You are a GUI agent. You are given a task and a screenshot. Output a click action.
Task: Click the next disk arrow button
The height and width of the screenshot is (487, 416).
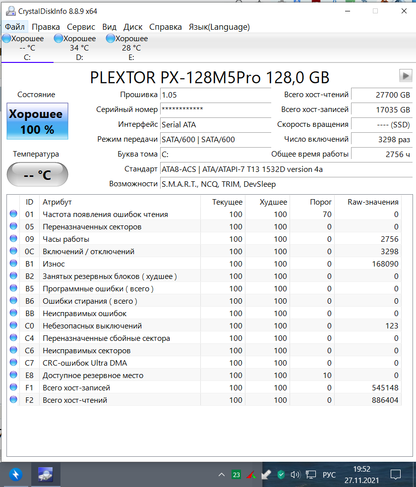[406, 76]
